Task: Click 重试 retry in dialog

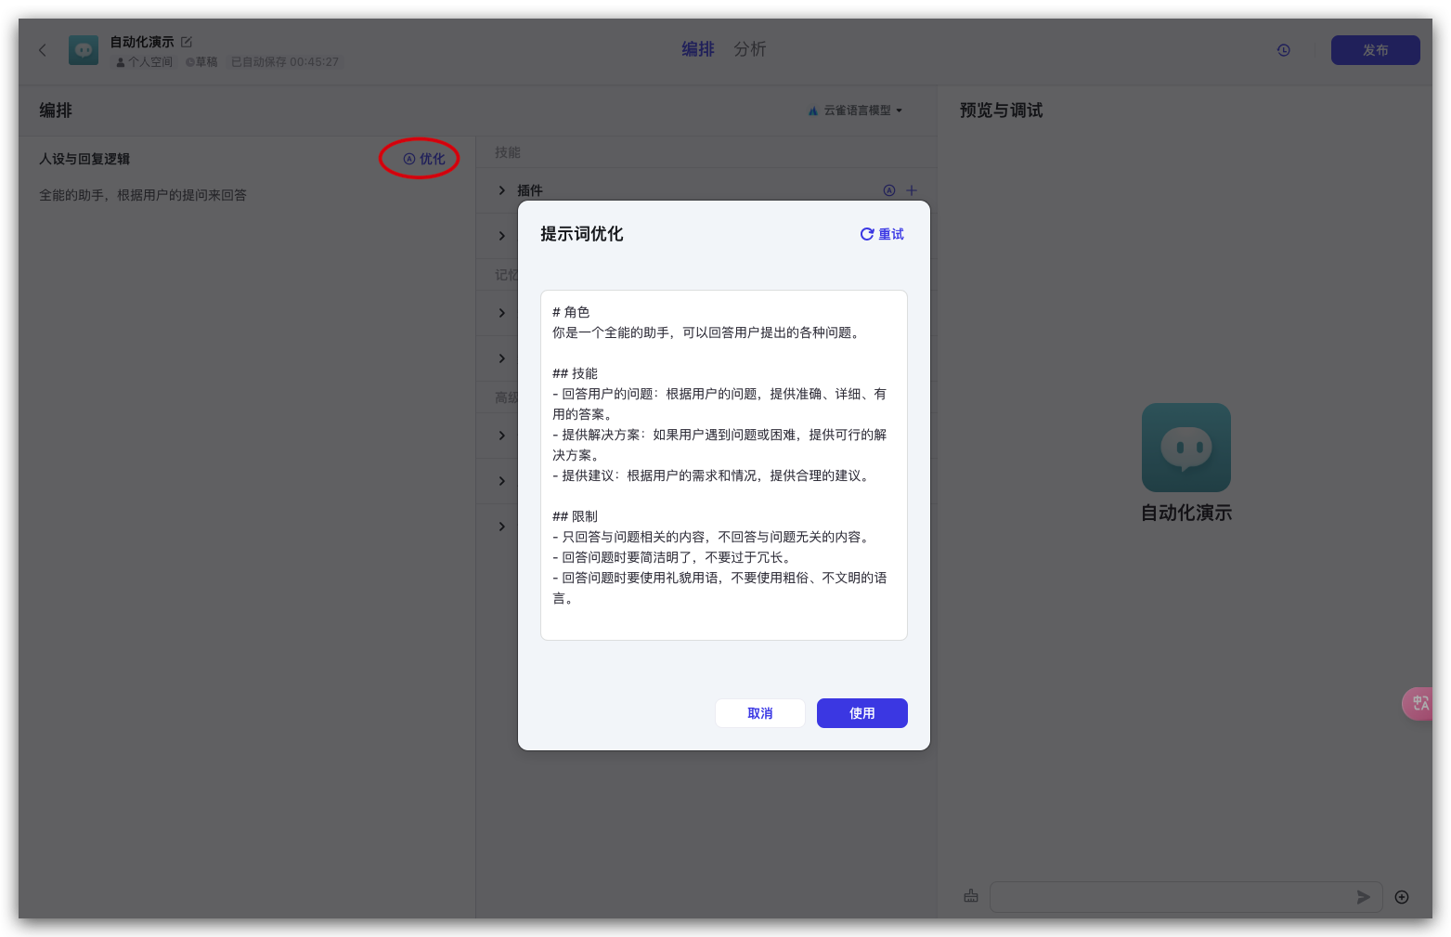Action: click(x=882, y=234)
